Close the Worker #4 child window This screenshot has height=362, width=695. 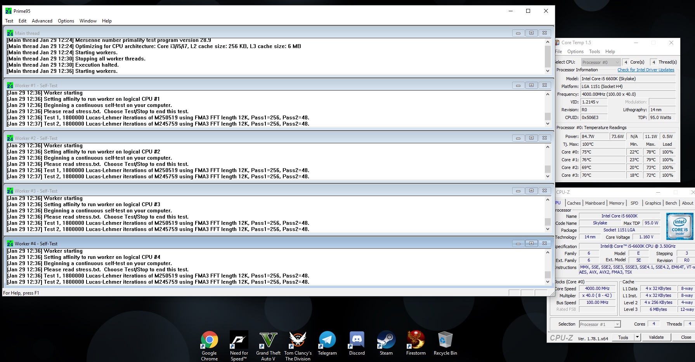pyautogui.click(x=544, y=243)
